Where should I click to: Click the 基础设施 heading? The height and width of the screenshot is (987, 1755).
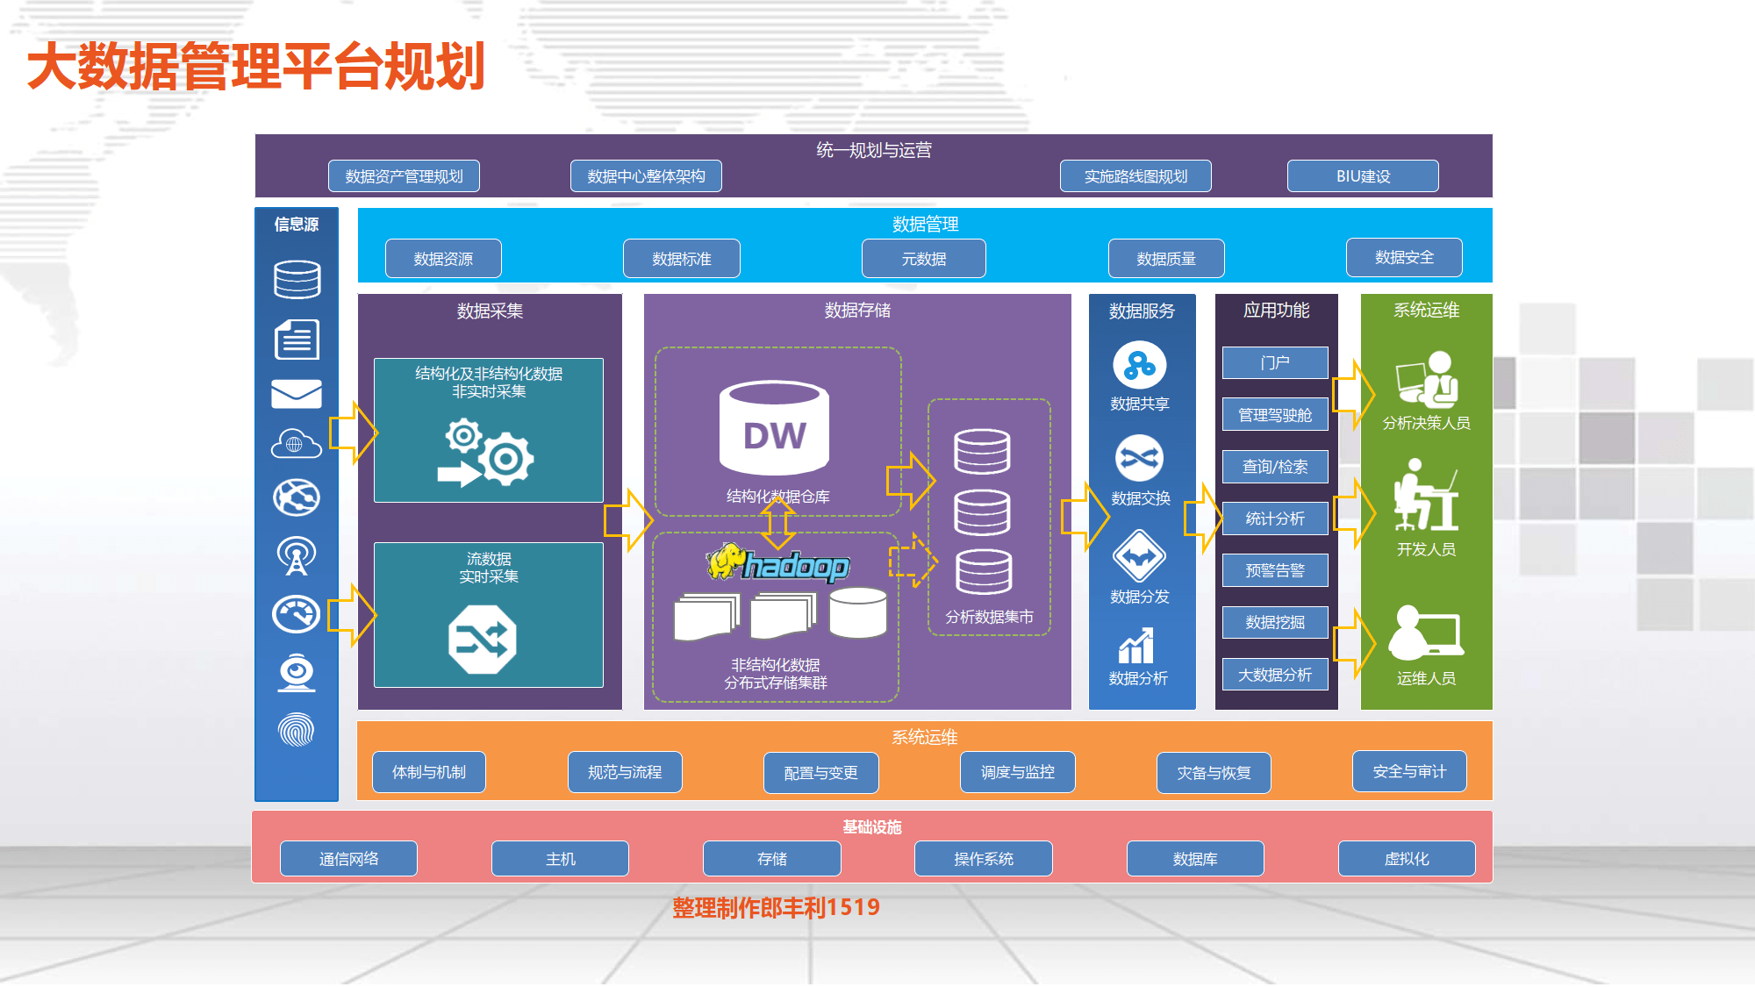pyautogui.click(x=872, y=826)
